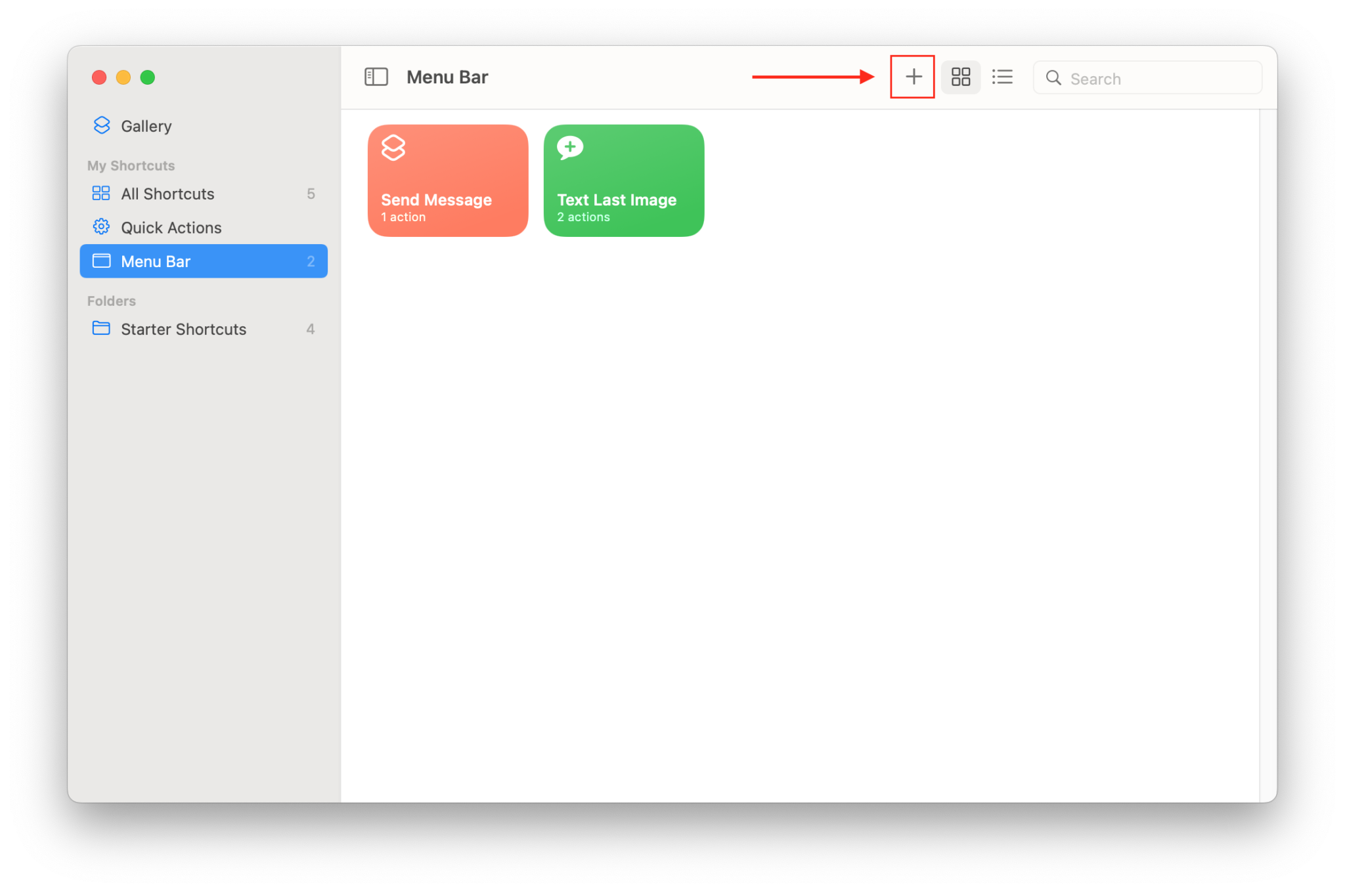Select Menu Bar in the sidebar
The height and width of the screenshot is (892, 1345).
pyautogui.click(x=156, y=261)
